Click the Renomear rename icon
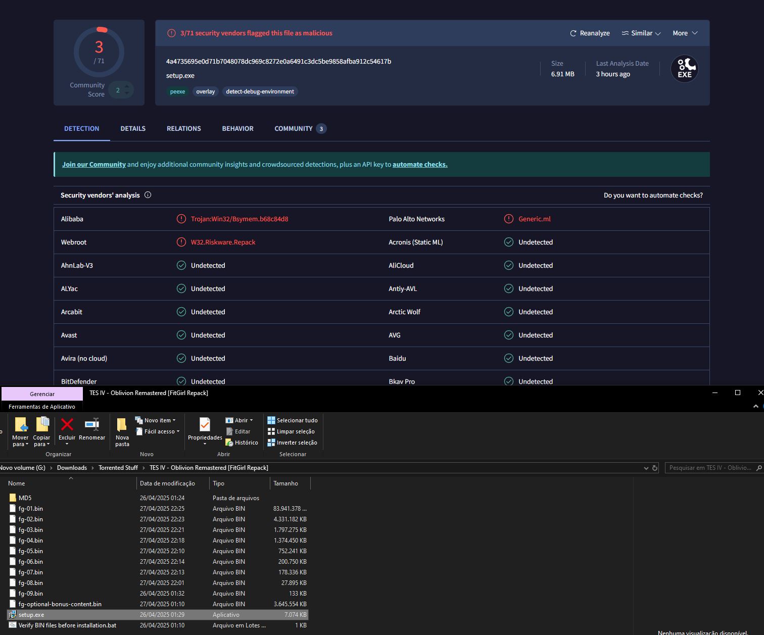The height and width of the screenshot is (635, 764). 92,425
